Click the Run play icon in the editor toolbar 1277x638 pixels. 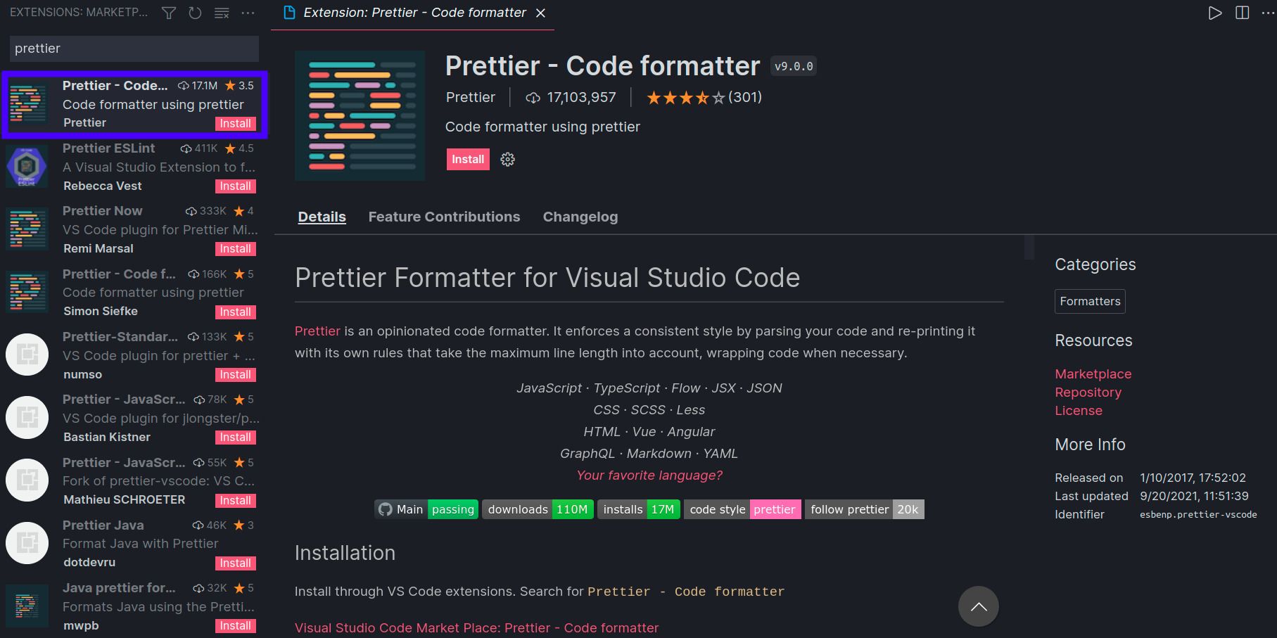pyautogui.click(x=1215, y=13)
